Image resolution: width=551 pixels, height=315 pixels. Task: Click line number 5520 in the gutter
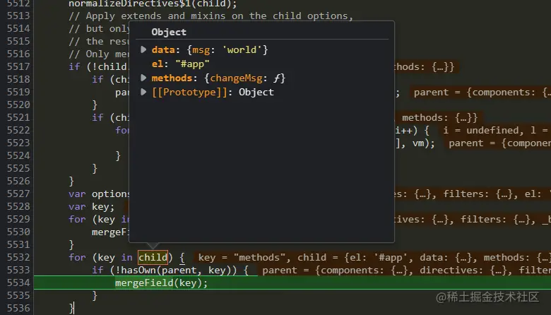(18, 105)
